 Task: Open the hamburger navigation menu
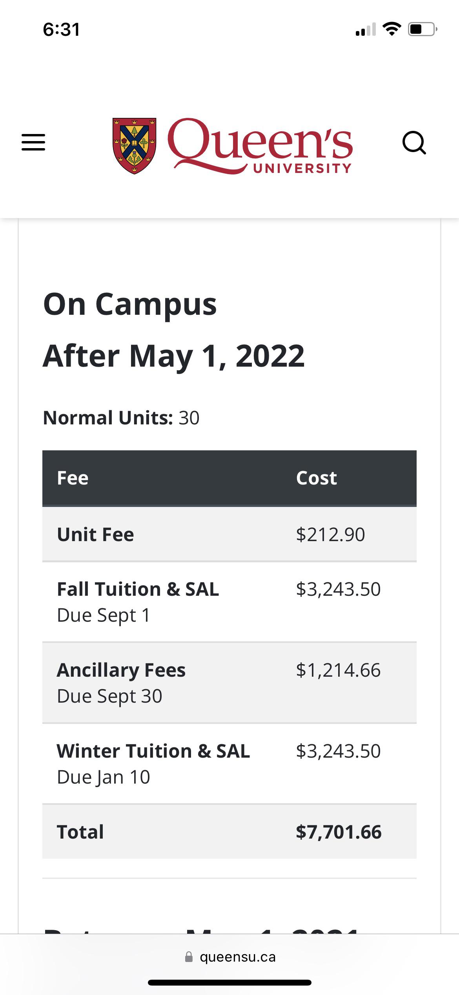pos(33,143)
